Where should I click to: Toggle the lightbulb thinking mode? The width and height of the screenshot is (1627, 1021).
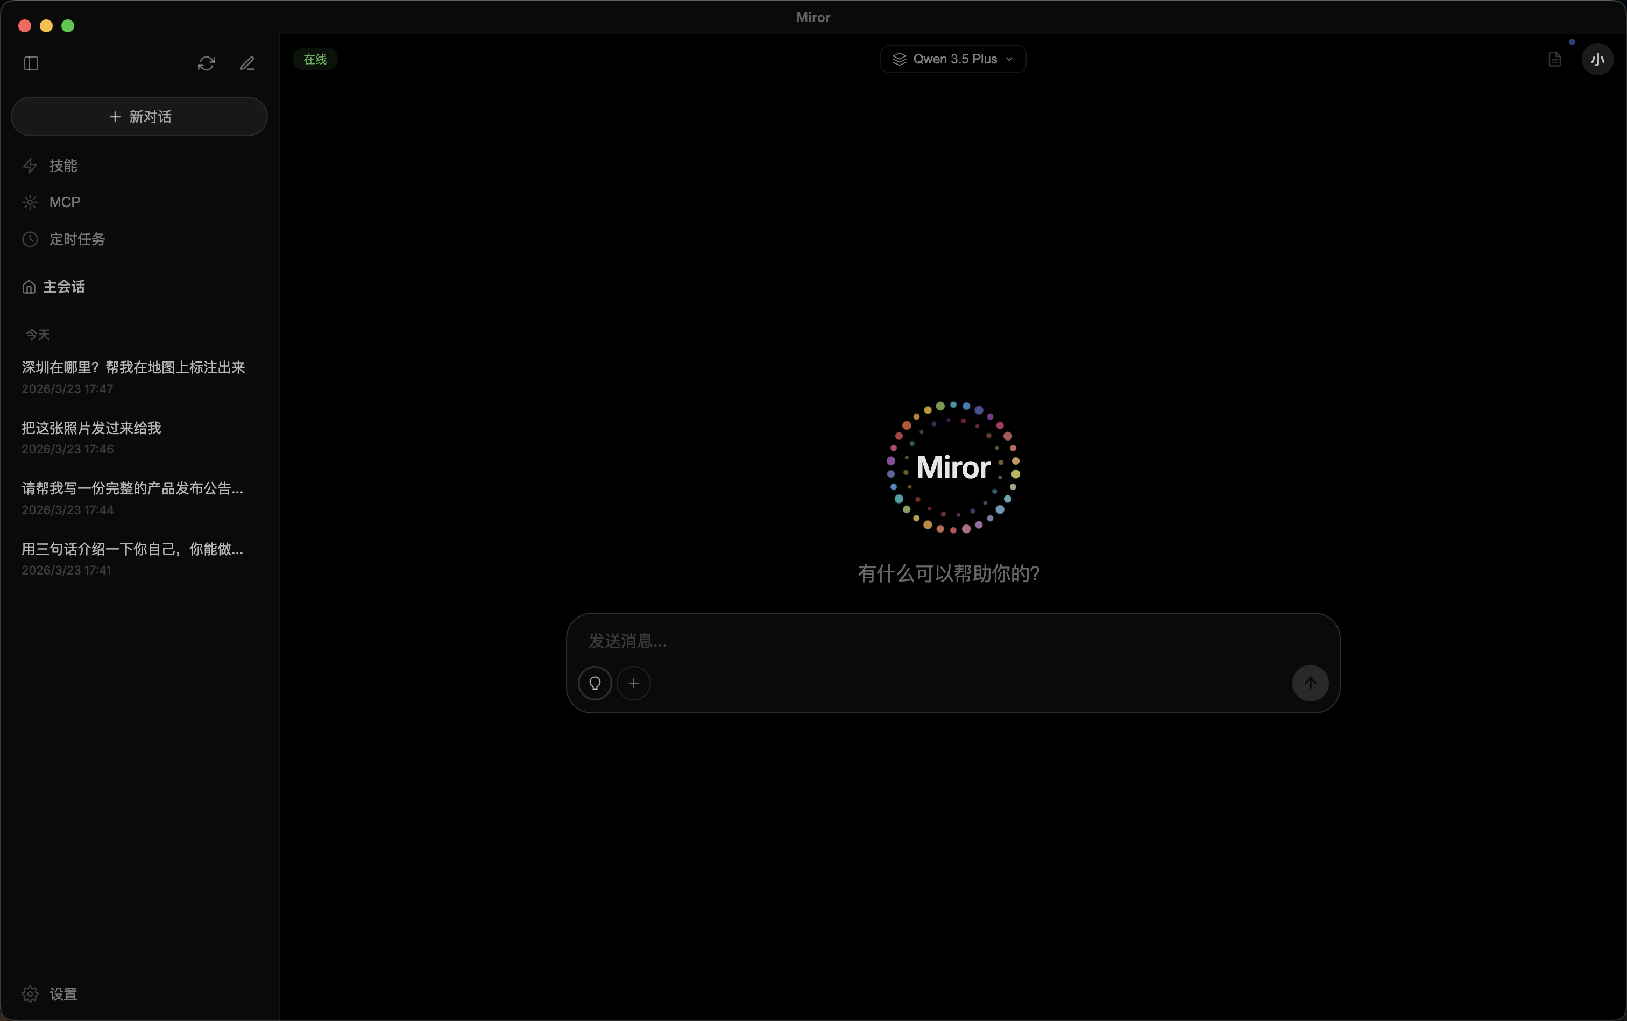(595, 683)
